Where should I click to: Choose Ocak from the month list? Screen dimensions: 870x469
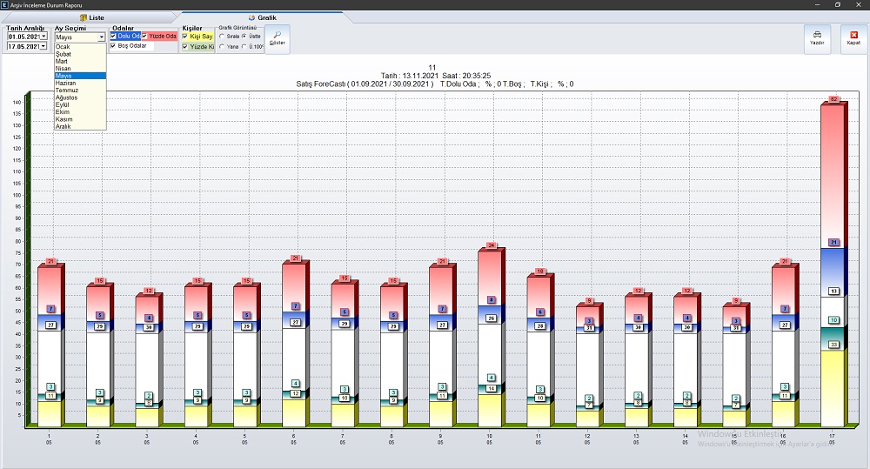[x=80, y=47]
